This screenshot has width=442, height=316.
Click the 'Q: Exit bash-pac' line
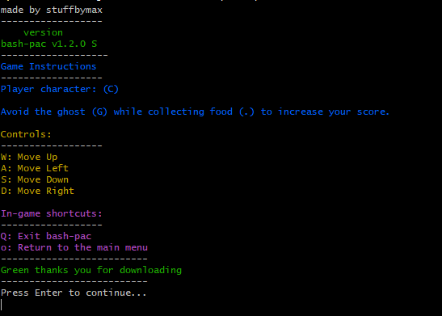point(46,236)
